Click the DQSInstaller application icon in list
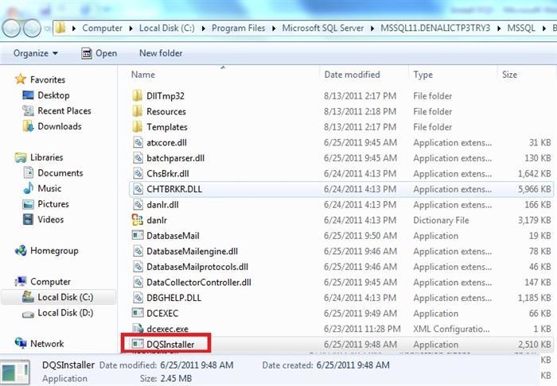 [x=138, y=344]
